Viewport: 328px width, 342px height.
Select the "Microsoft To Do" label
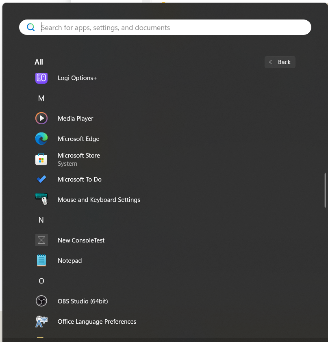click(79, 179)
